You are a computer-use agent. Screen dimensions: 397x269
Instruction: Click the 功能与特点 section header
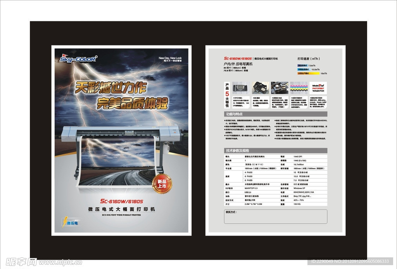click(276, 114)
